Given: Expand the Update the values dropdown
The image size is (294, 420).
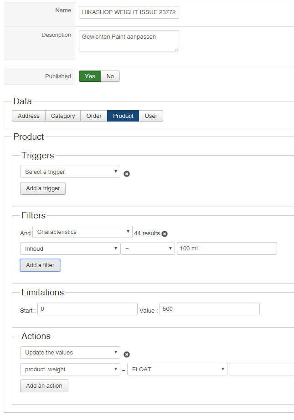Looking at the screenshot, I should [70, 353].
